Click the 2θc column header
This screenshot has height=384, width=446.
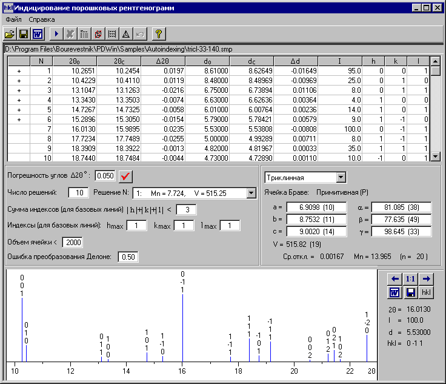[119, 61]
